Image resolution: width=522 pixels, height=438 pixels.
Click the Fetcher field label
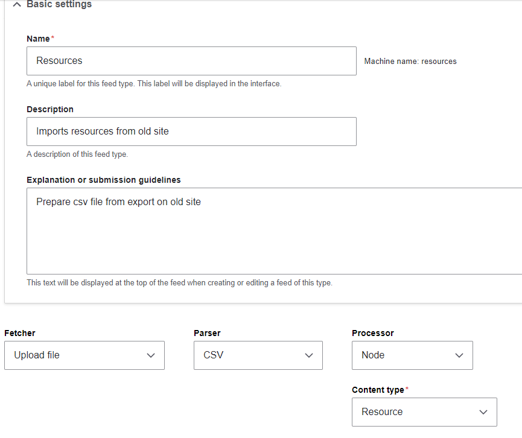(x=19, y=333)
